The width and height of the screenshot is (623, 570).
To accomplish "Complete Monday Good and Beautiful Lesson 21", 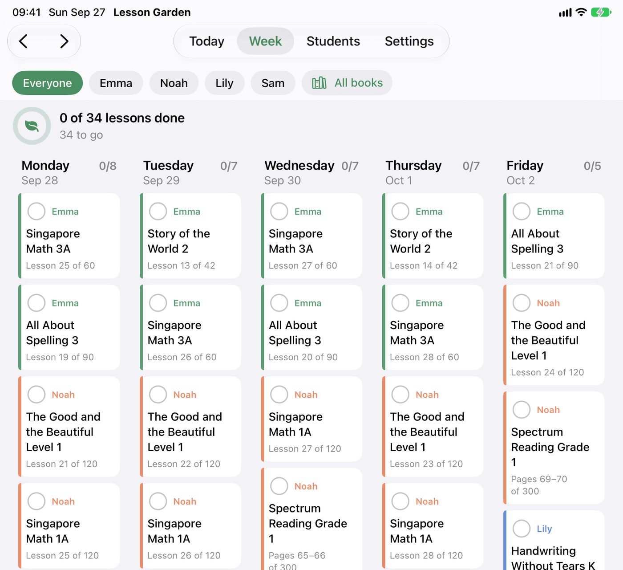I will tap(36, 395).
